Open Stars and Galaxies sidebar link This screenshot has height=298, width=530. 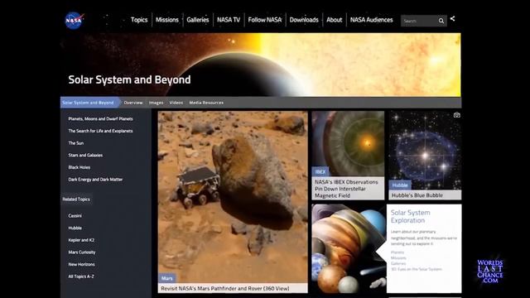coord(85,156)
